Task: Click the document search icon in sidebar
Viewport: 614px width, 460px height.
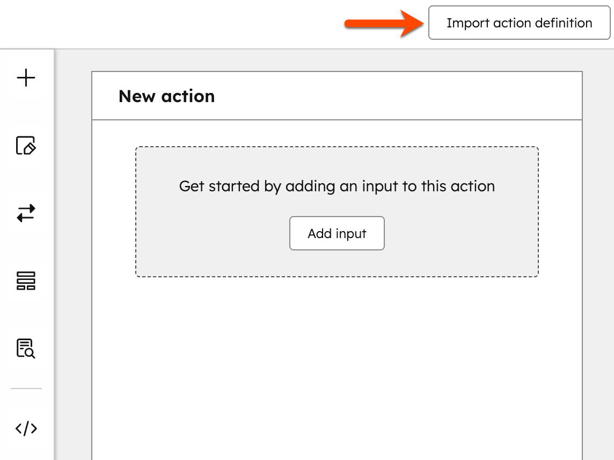Action: coord(26,348)
